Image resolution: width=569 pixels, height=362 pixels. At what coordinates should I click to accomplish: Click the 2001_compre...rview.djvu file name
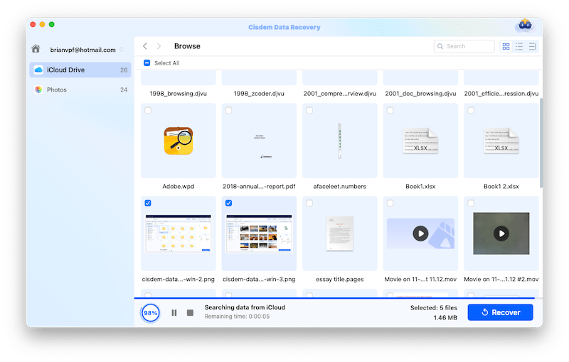click(340, 94)
